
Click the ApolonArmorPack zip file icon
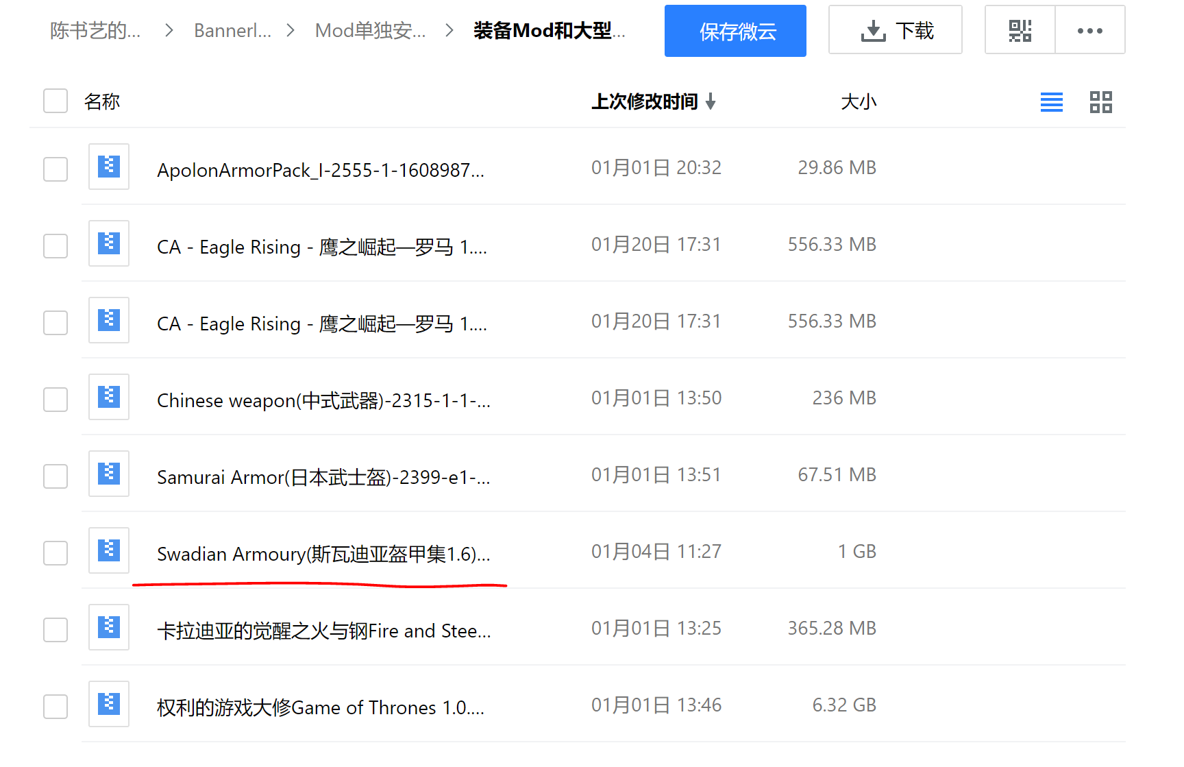[x=109, y=167]
